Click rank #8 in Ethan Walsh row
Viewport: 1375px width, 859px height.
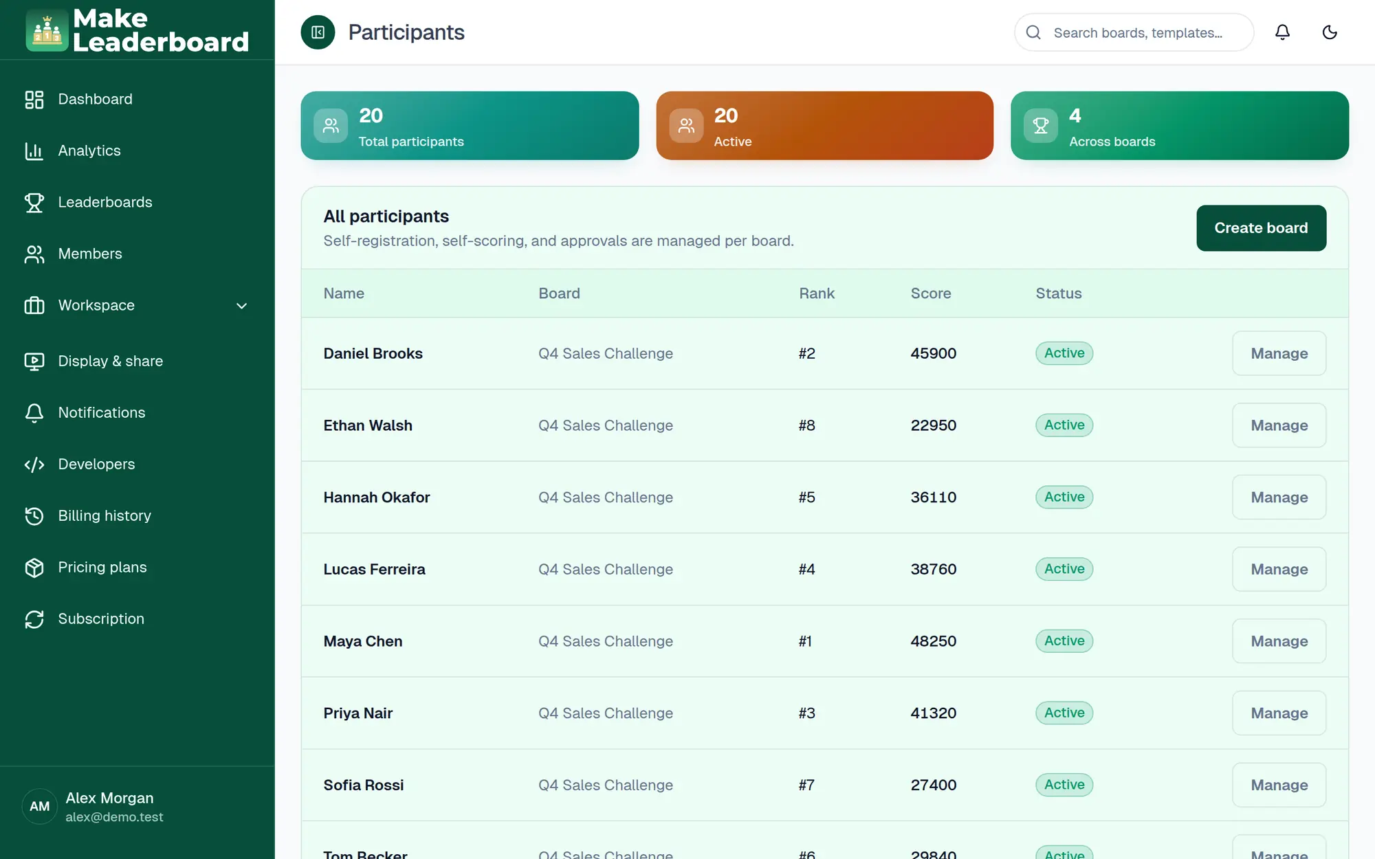coord(806,425)
